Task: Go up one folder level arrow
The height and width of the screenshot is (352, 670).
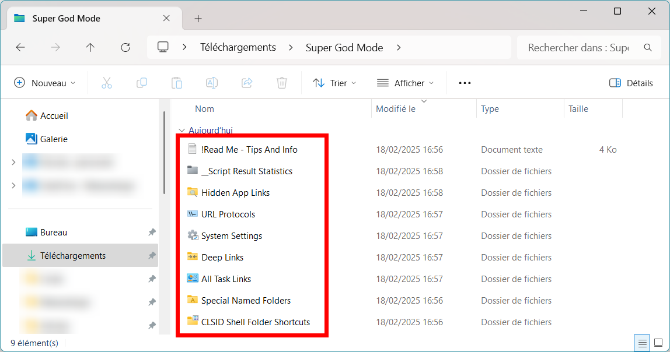Action: coord(90,47)
